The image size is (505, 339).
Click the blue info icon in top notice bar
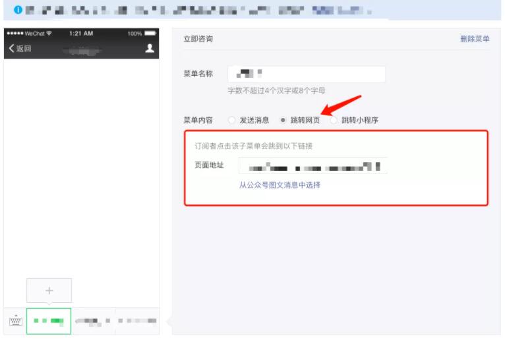11,12
